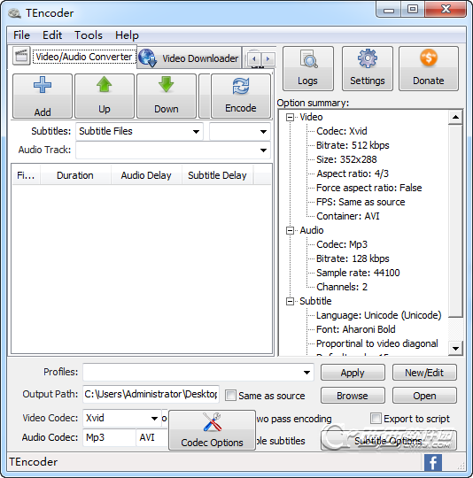473x478 pixels.
Task: Switch to Video/Audio Converter tab
Action: point(84,57)
